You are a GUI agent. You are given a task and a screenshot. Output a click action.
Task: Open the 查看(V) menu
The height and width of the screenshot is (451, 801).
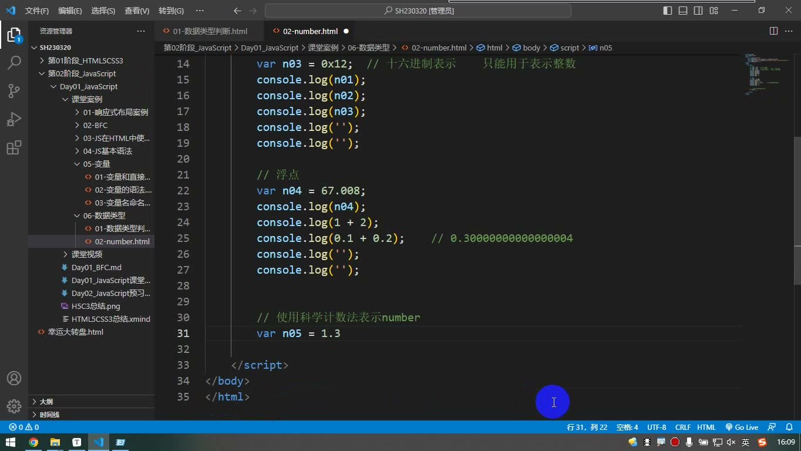pyautogui.click(x=137, y=11)
